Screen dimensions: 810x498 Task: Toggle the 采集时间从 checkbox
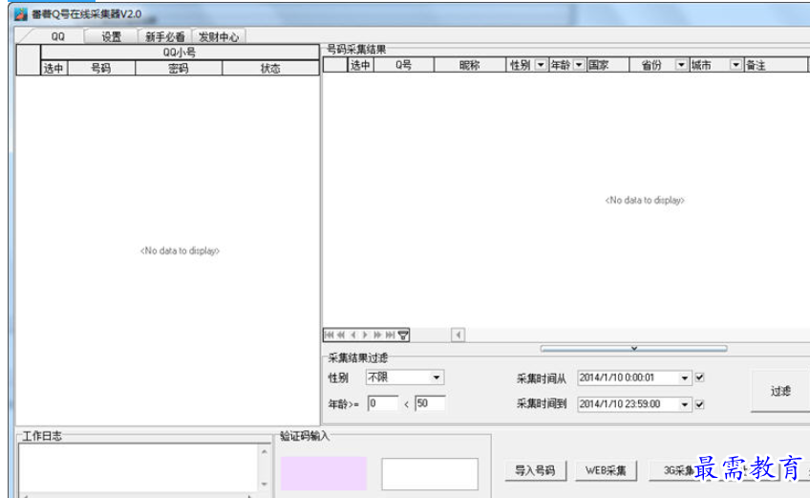tap(699, 378)
